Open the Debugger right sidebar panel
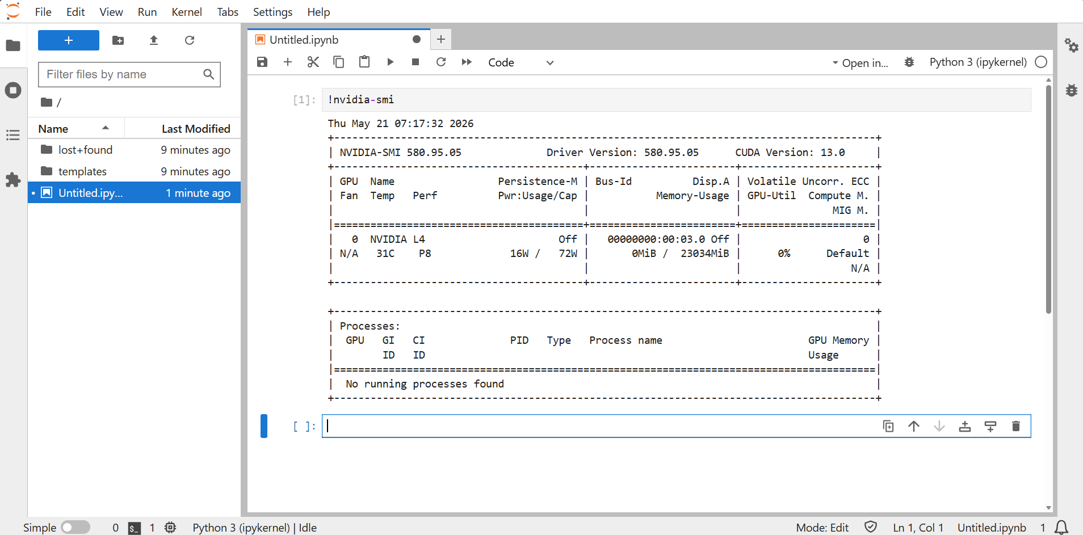This screenshot has width=1083, height=535. (1071, 90)
